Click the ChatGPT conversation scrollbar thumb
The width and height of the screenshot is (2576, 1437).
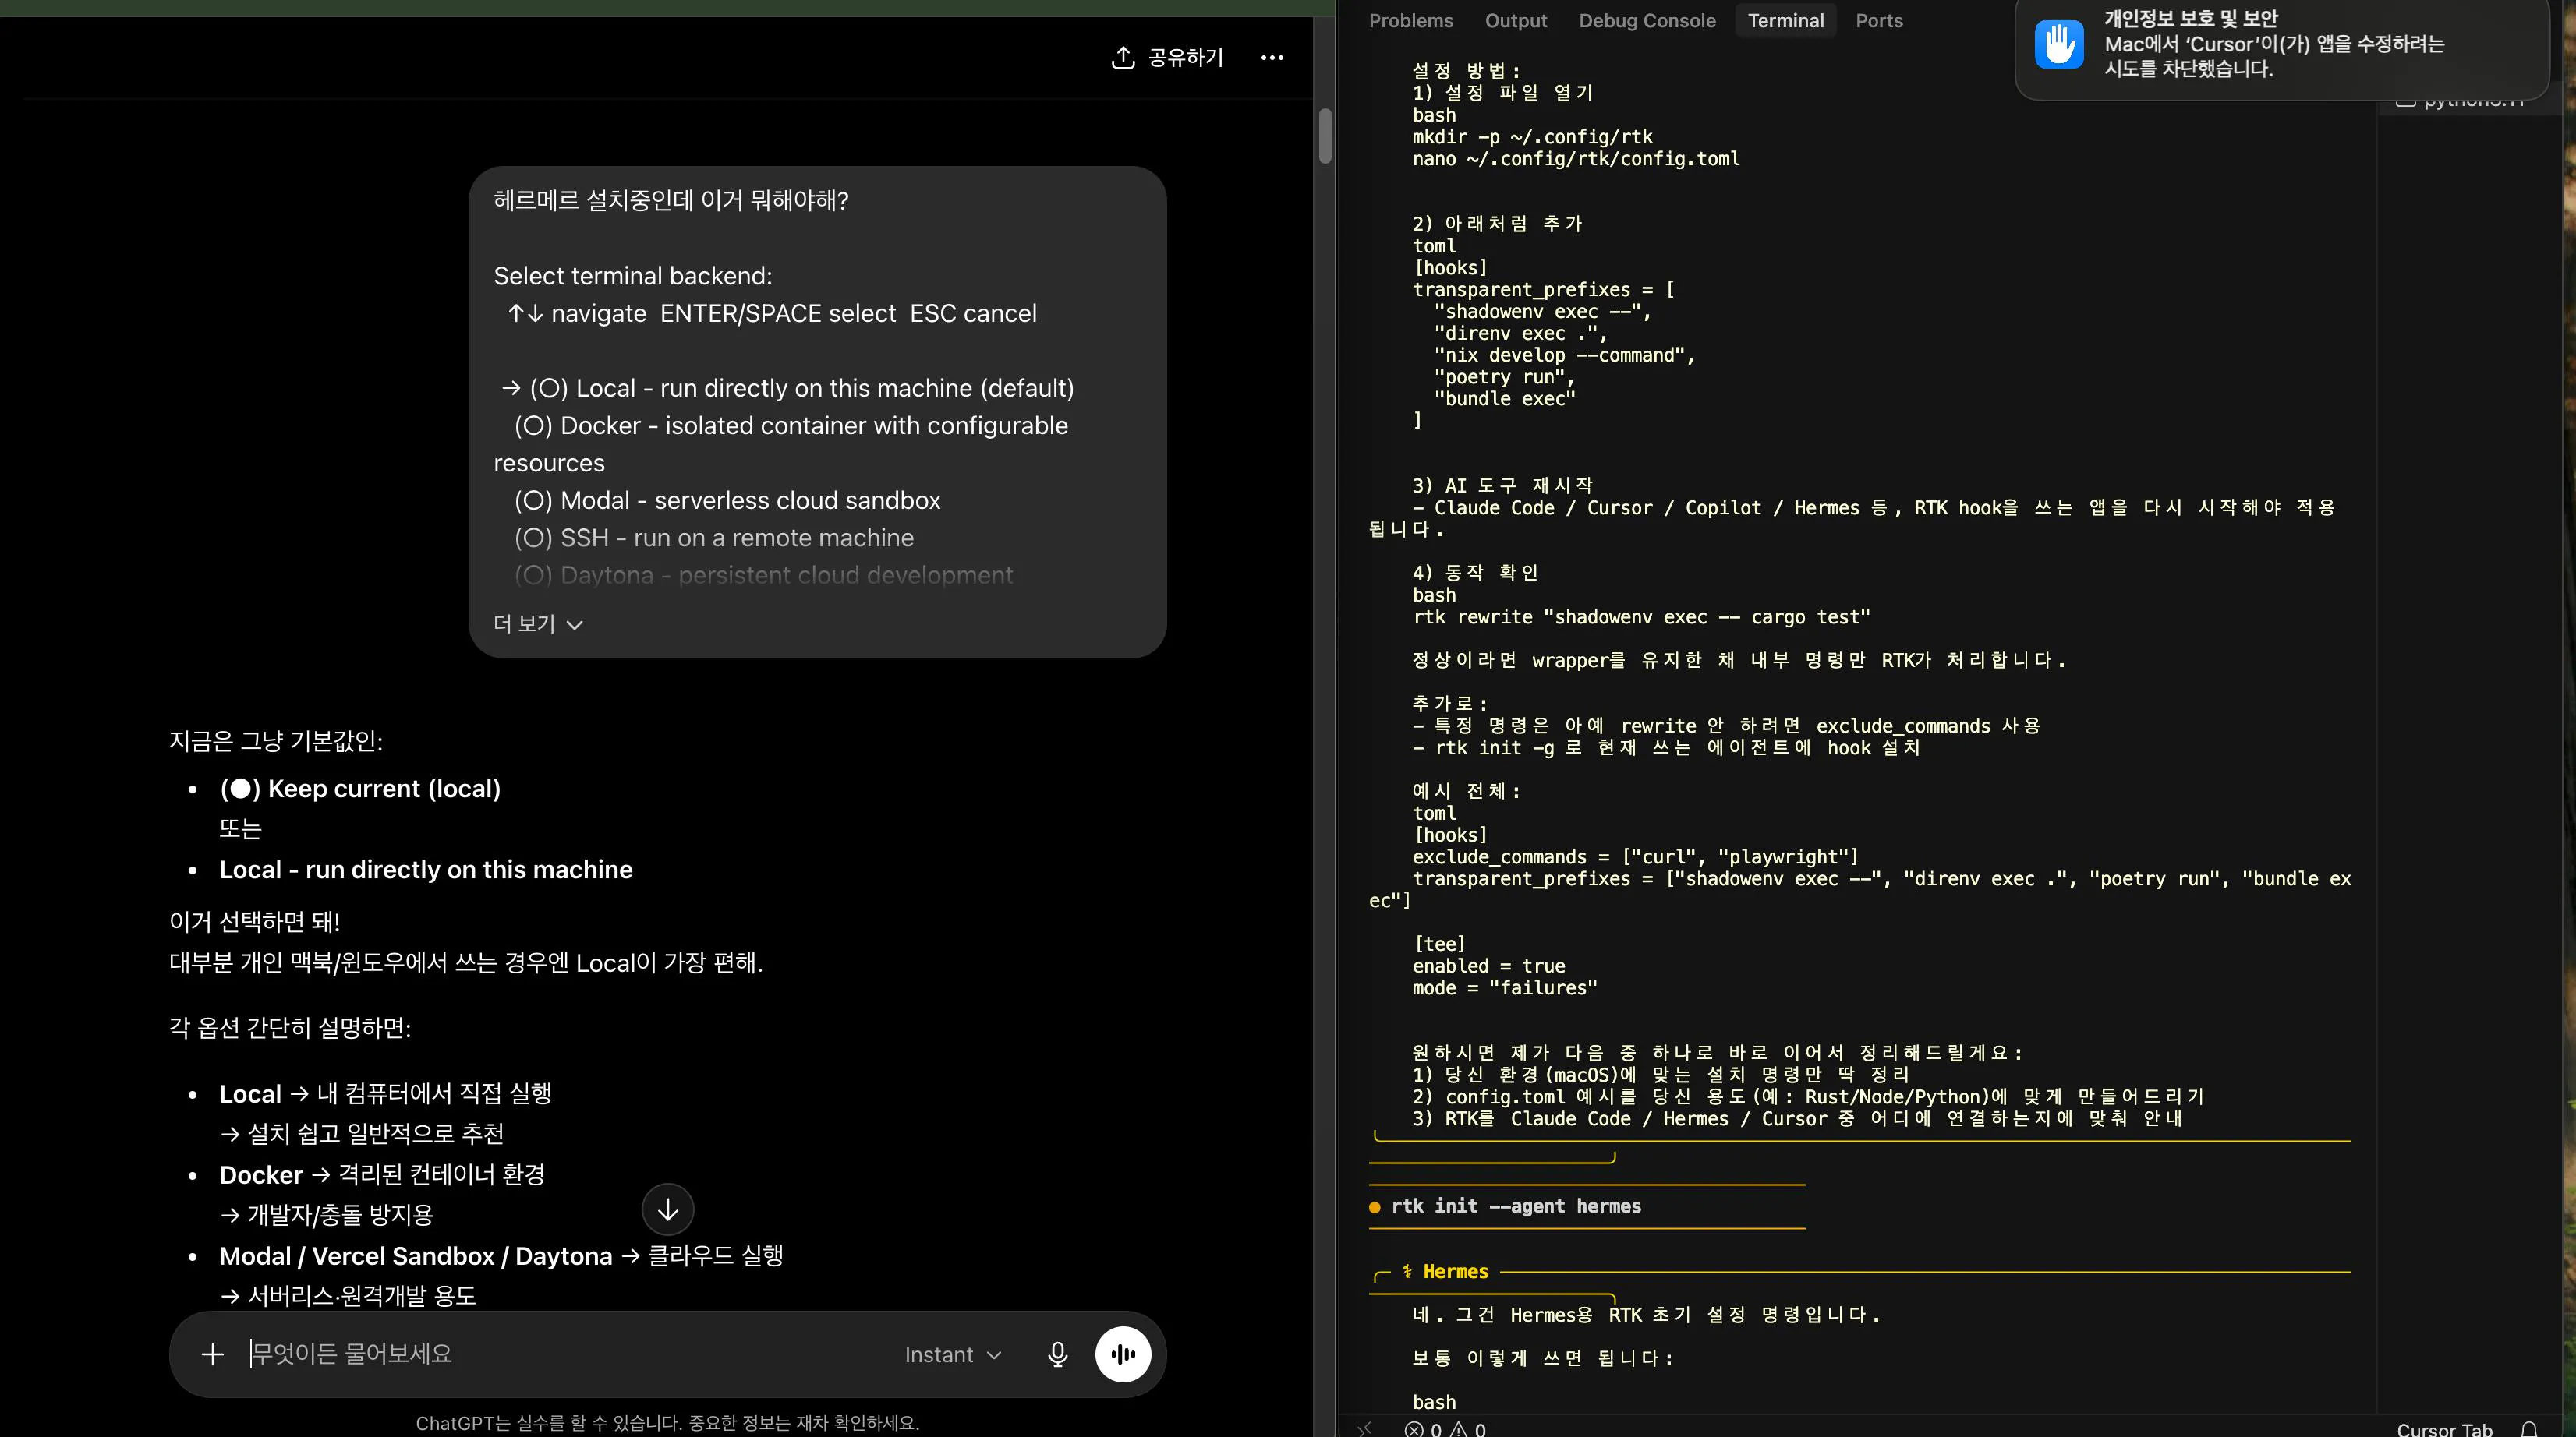1325,135
